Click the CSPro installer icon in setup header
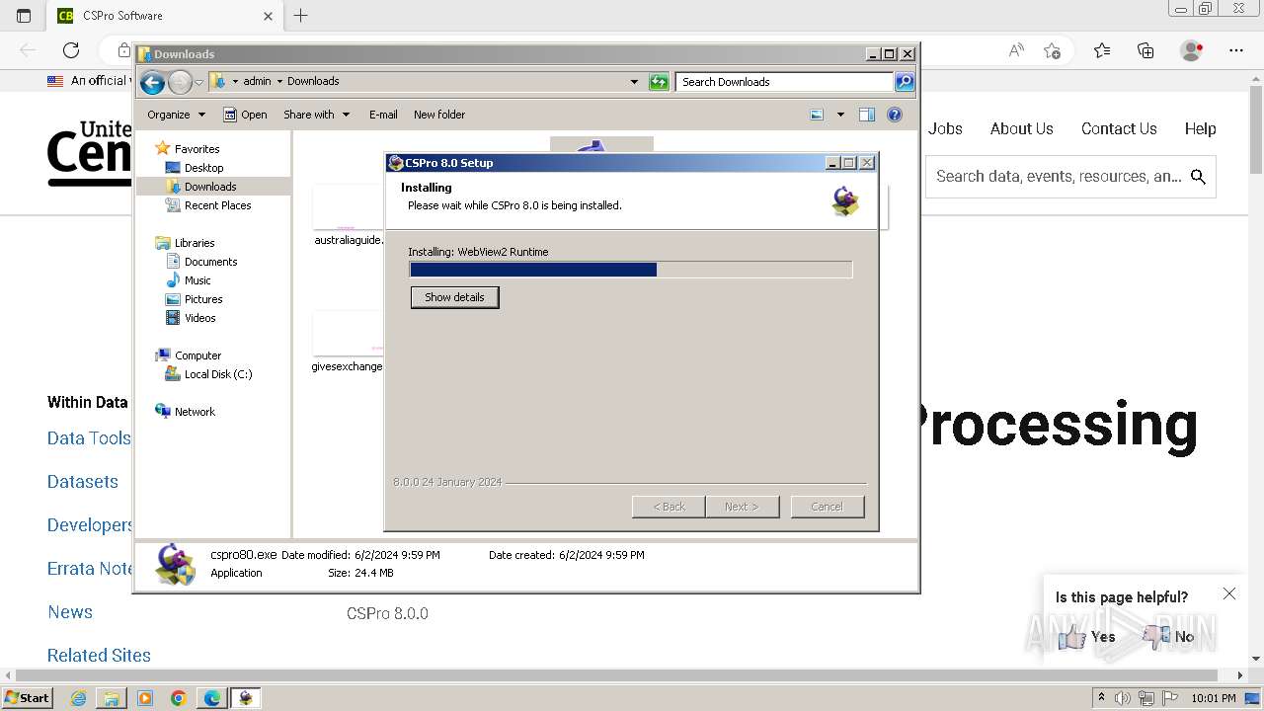 click(845, 200)
